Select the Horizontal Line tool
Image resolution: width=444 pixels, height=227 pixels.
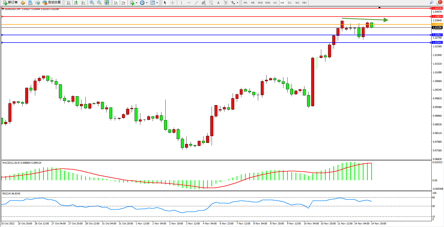tap(189, 3)
